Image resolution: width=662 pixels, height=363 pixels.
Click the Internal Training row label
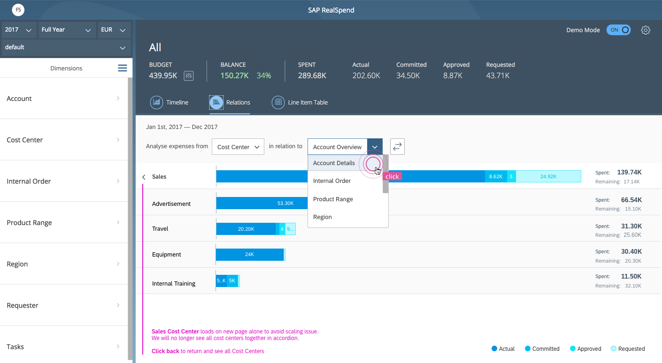(174, 284)
